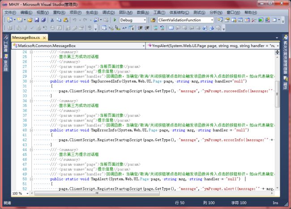Cut selection using the scissors icon
Image resolution: width=291 pixels, height=209 pixels.
(52, 20)
